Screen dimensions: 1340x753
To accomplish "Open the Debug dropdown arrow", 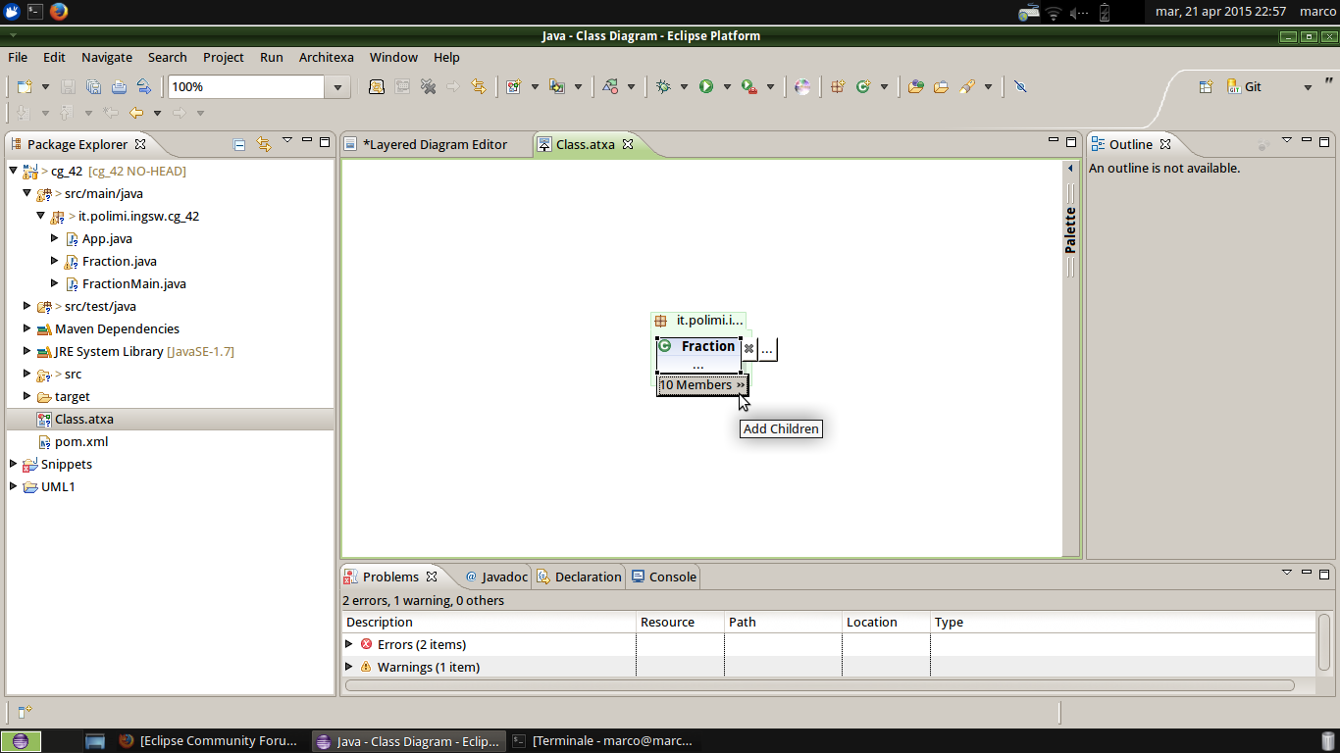I will pos(684,86).
